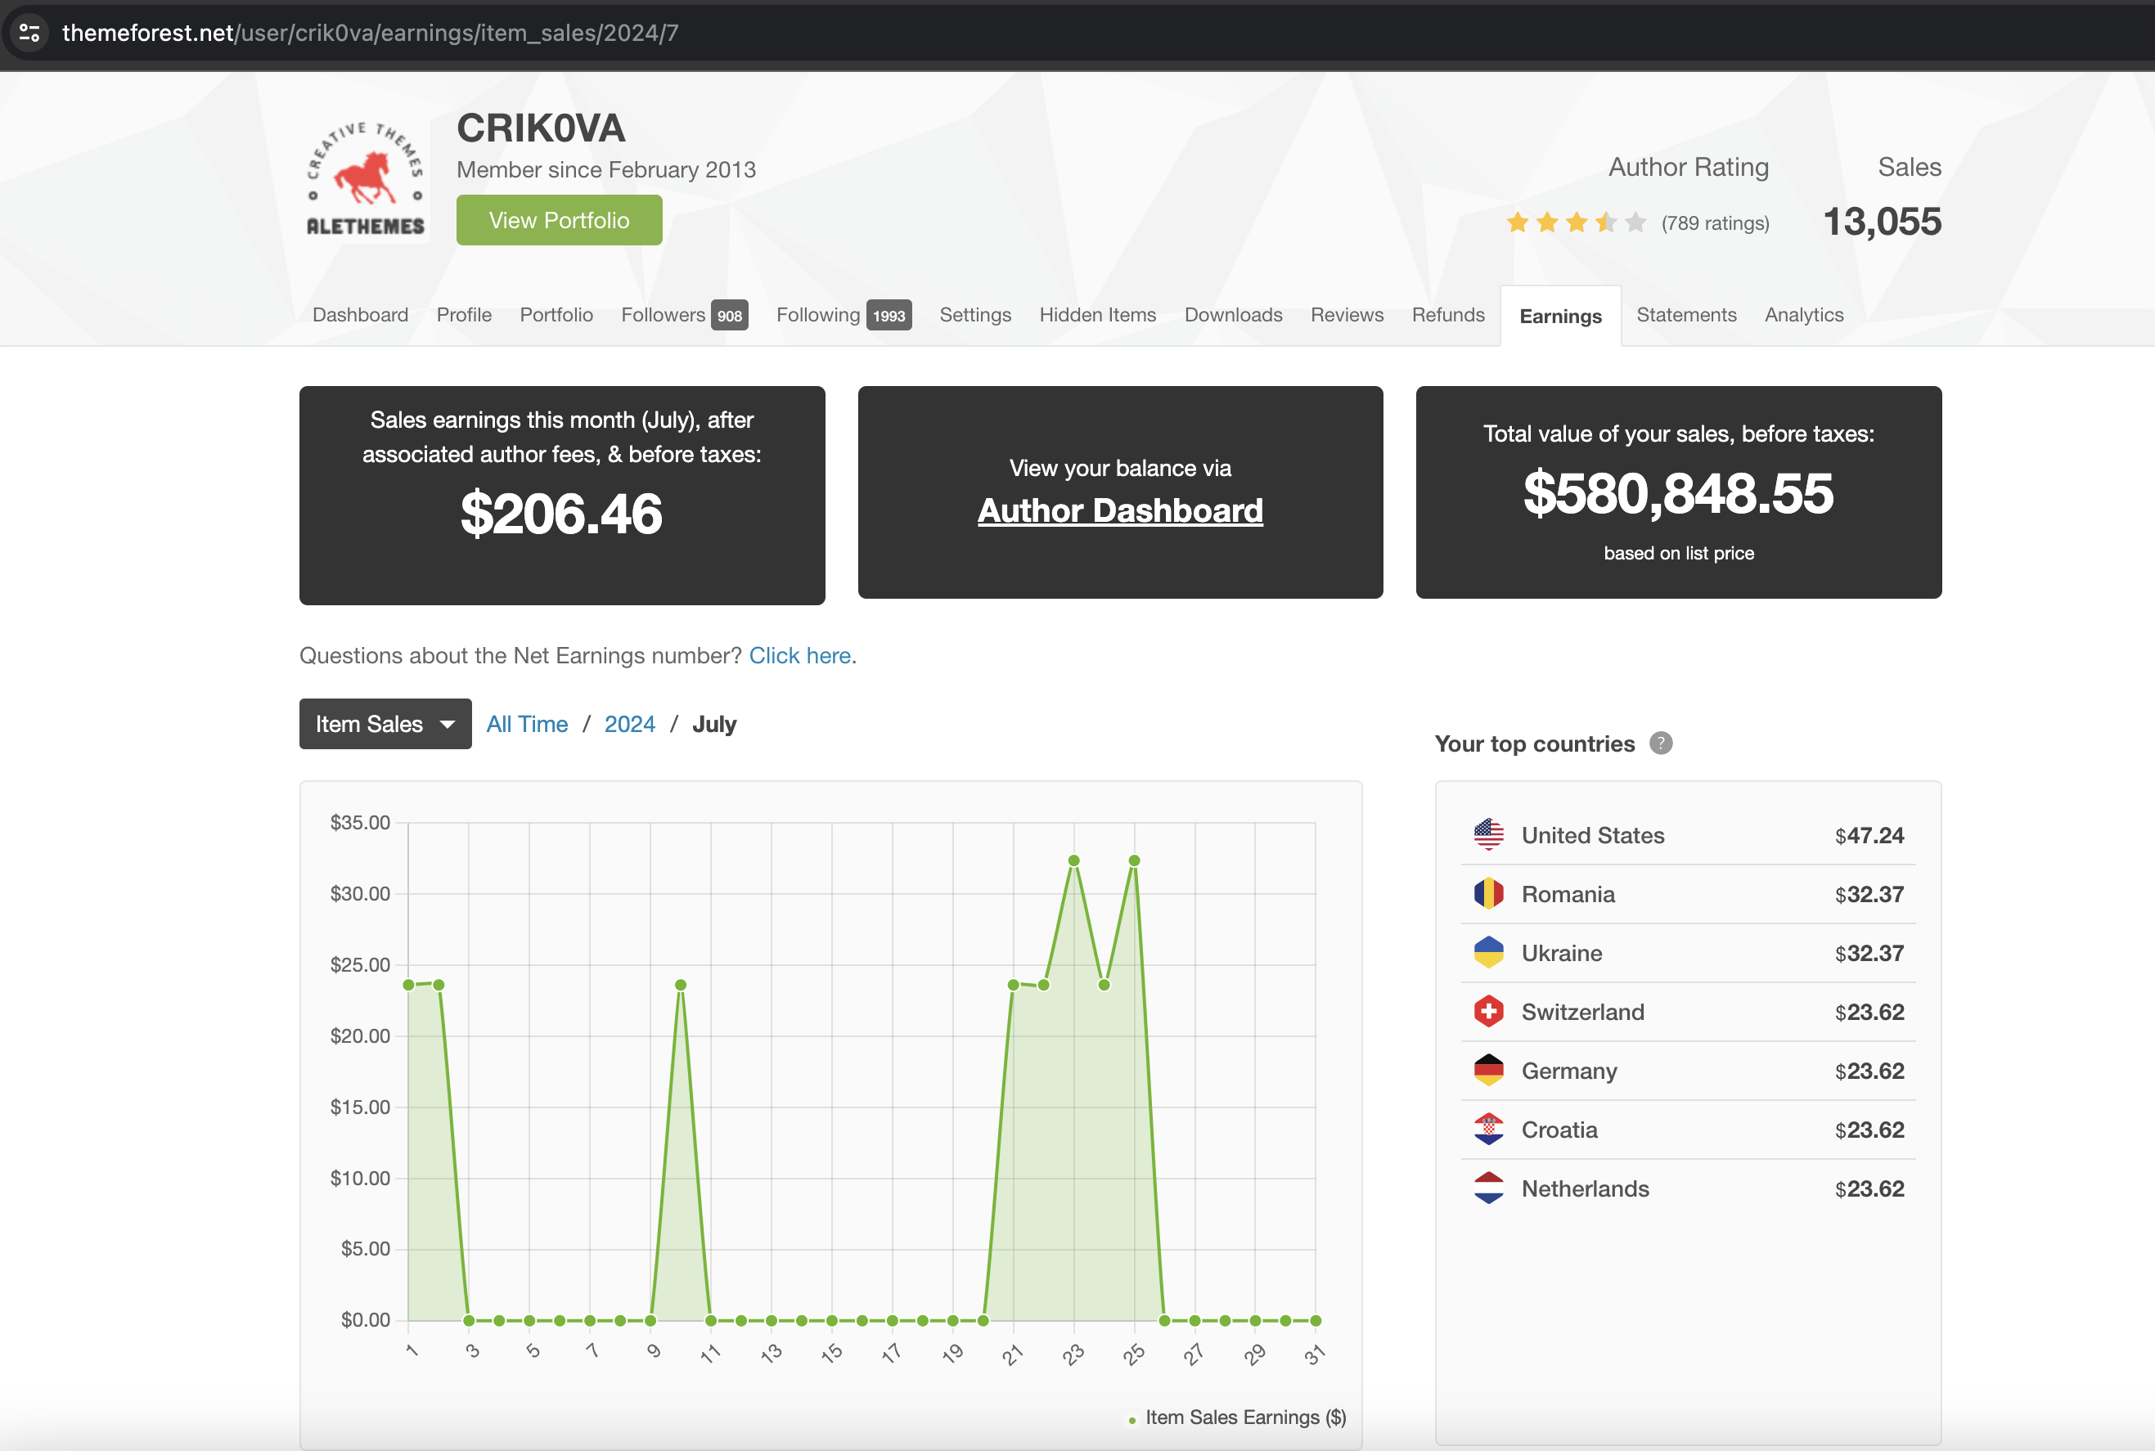Click the 2024 breadcrumb link
Viewport: 2155px width, 1451px height.
tap(629, 724)
